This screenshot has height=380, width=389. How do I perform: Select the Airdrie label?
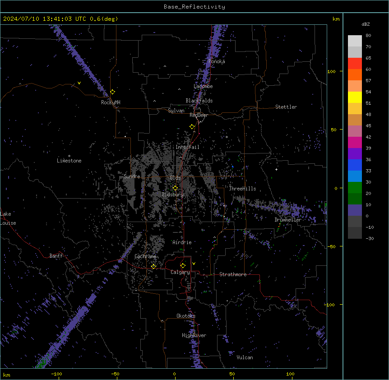point(182,242)
